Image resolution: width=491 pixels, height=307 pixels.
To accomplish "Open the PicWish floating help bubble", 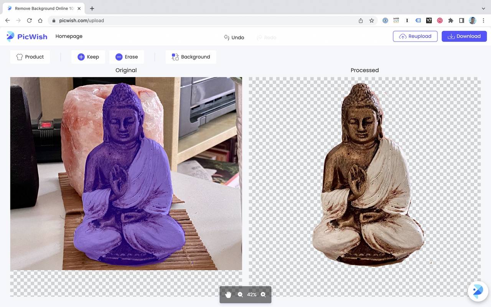I will pyautogui.click(x=478, y=291).
